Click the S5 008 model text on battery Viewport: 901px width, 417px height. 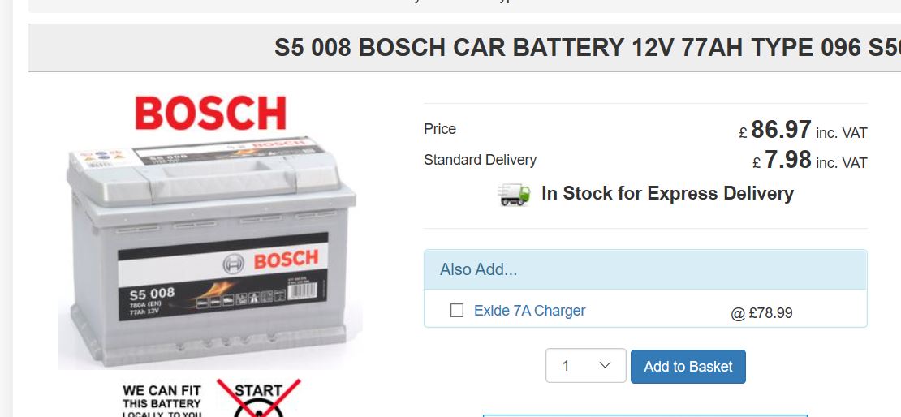click(x=152, y=294)
